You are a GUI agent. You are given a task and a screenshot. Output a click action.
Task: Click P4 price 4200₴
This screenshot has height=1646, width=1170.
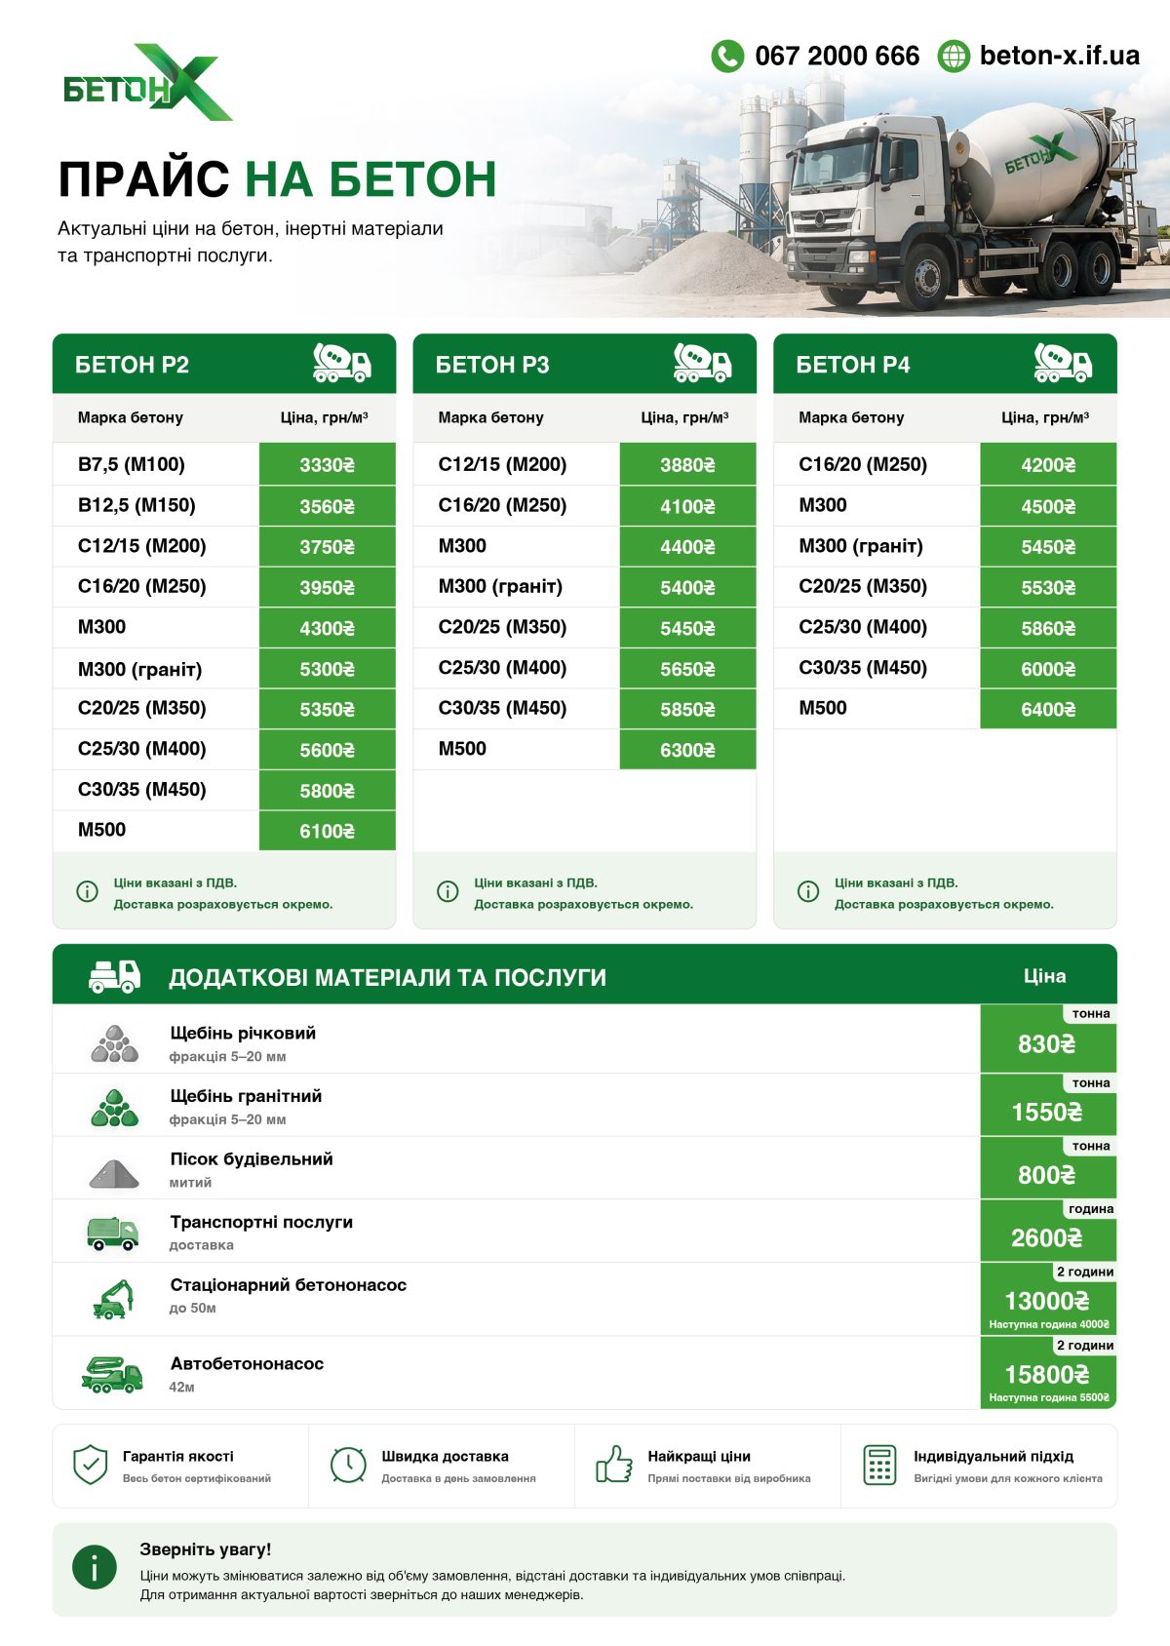pos(1049,464)
